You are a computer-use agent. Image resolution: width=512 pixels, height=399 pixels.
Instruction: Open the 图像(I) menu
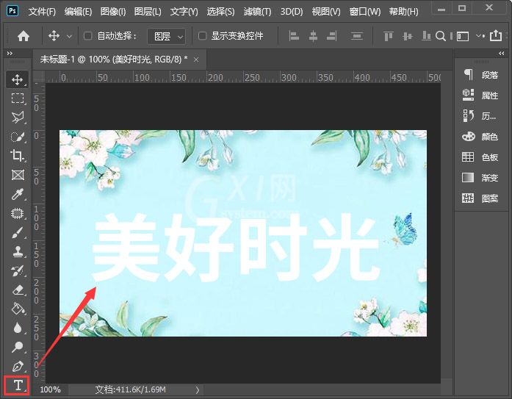point(113,12)
